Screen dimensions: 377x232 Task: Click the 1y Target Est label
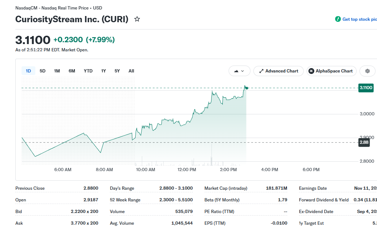(311, 223)
